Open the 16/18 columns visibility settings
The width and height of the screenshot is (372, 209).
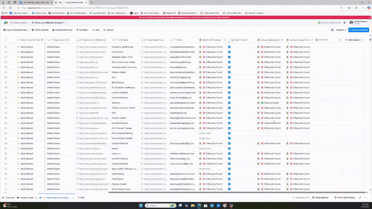40,30
